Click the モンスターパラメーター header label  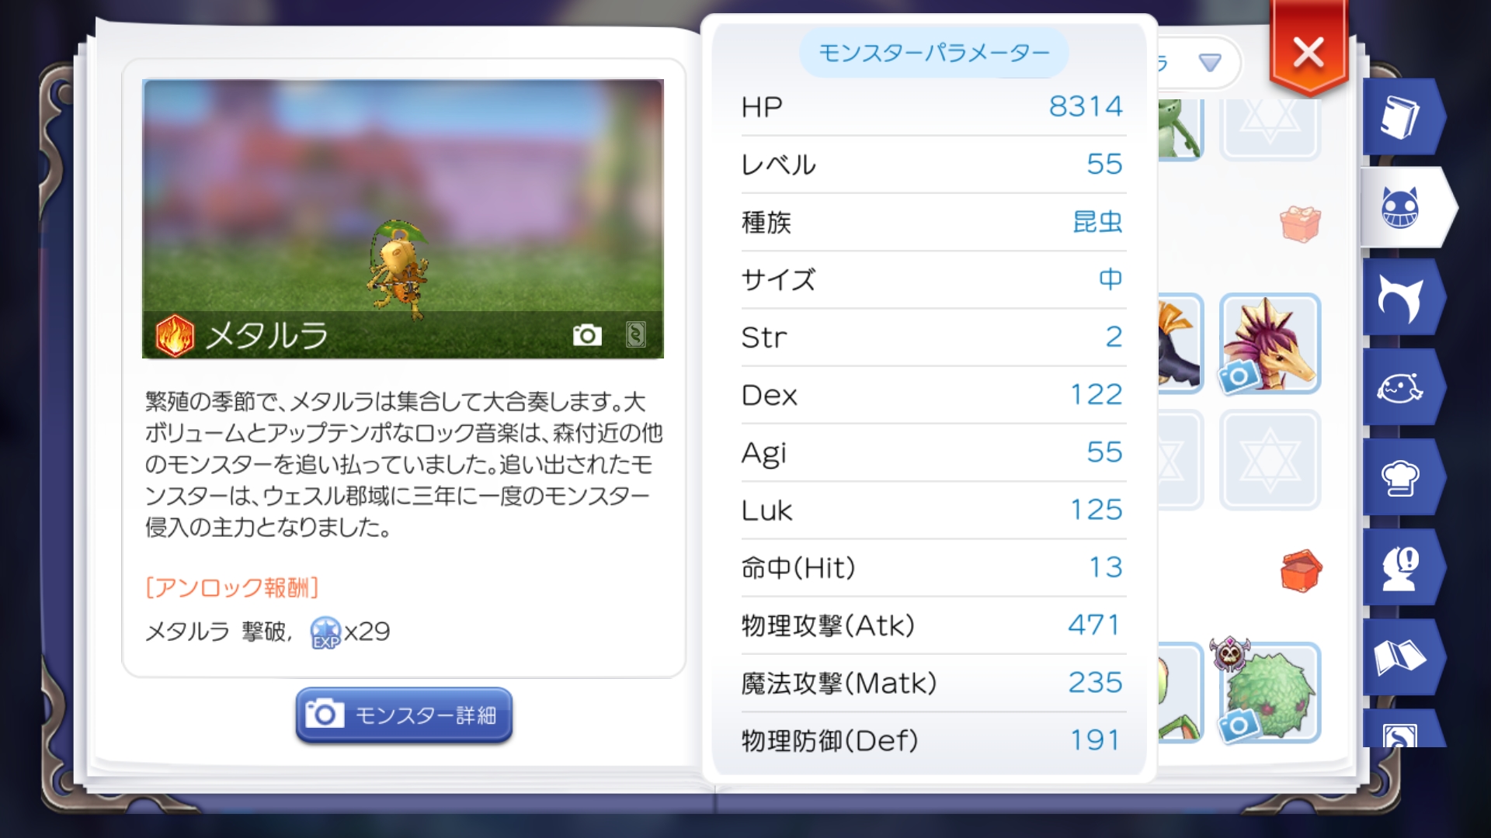(933, 53)
